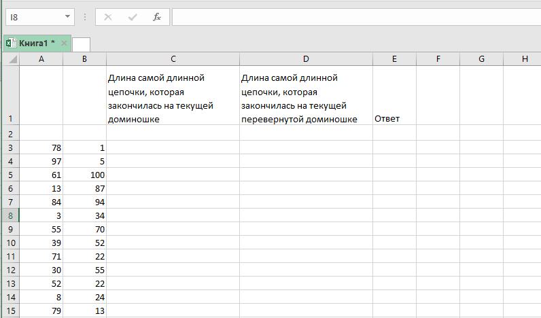Select cell A3 with value 78
541x318 pixels.
coord(41,147)
